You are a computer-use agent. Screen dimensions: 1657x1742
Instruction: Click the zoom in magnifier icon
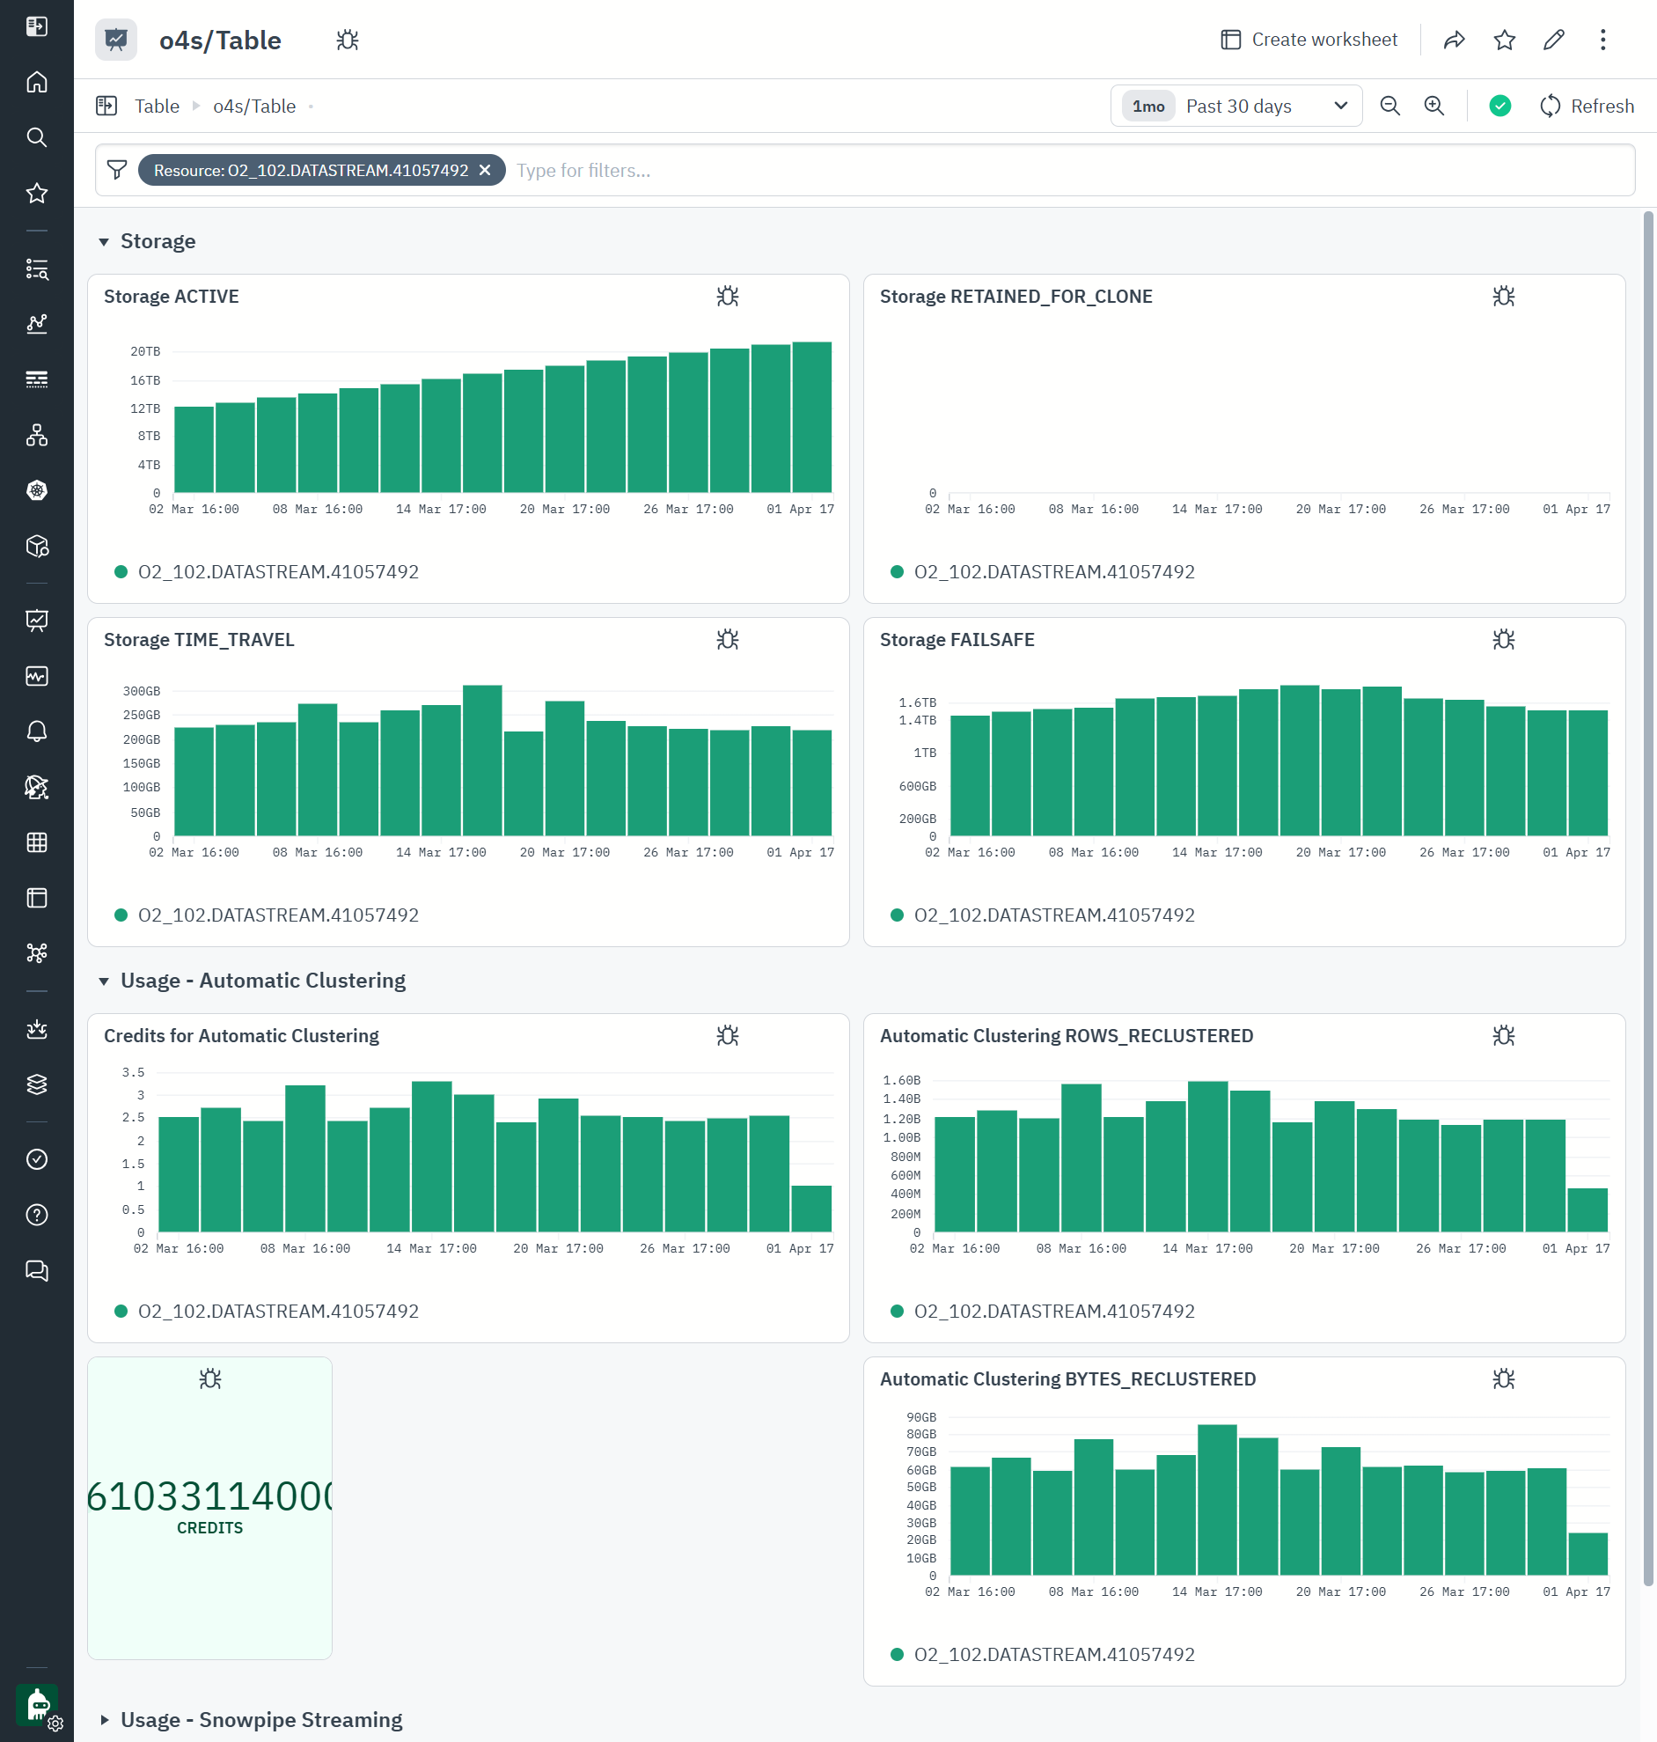1434,106
